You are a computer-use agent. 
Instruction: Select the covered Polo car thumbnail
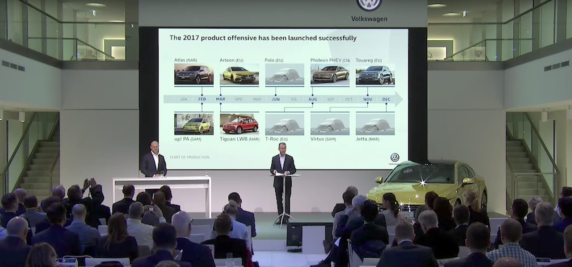(x=285, y=74)
